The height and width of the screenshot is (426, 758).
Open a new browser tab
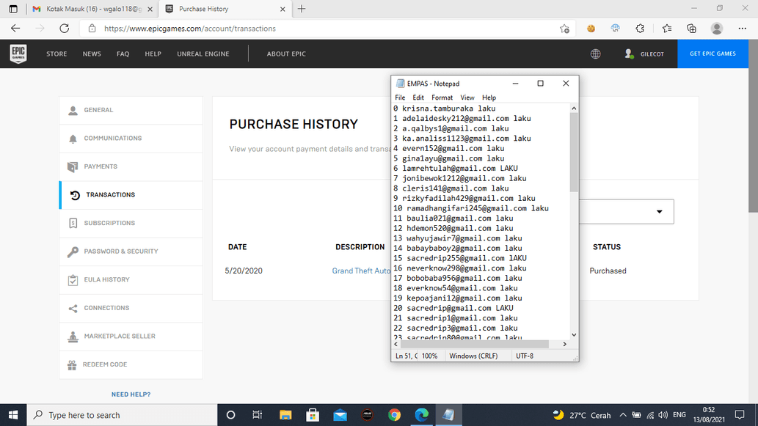tap(301, 9)
